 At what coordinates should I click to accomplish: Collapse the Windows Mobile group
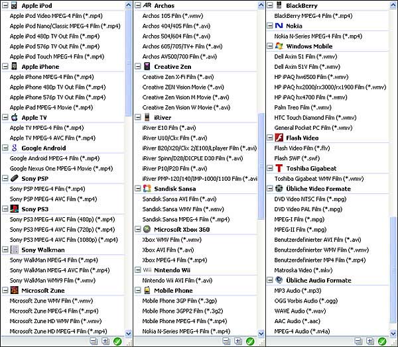(x=270, y=46)
